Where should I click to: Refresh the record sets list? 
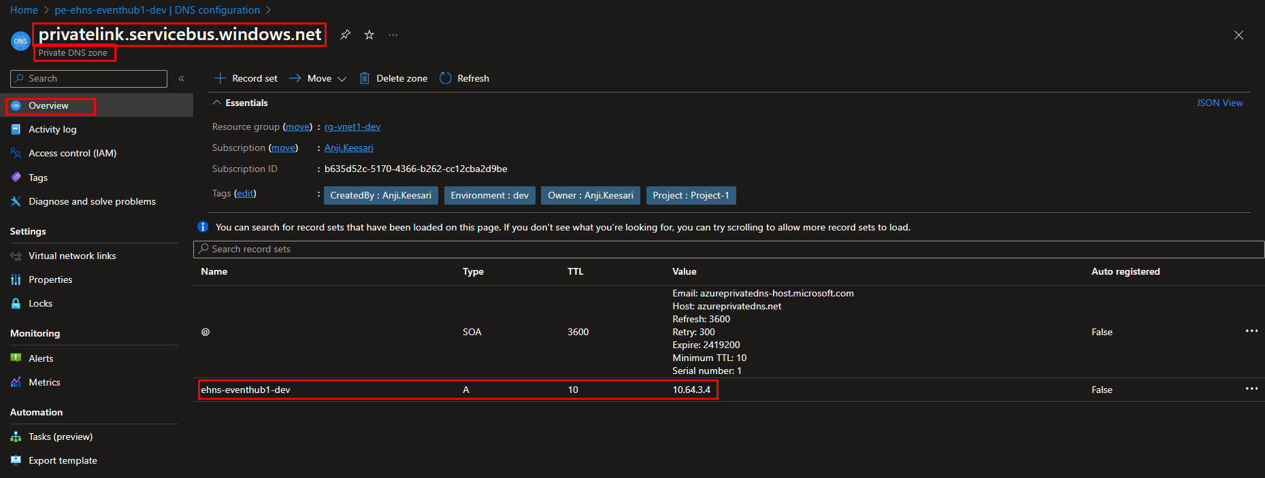pos(465,78)
